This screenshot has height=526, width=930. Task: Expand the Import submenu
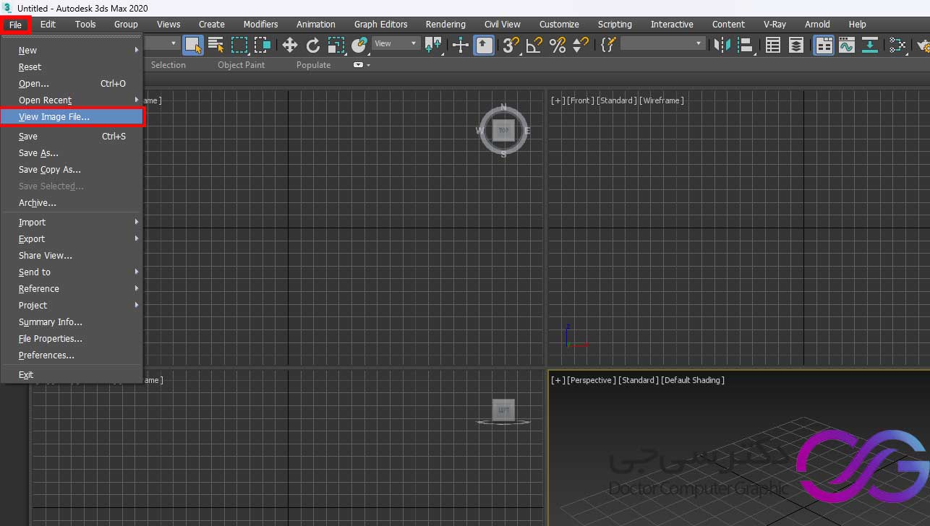click(x=72, y=223)
